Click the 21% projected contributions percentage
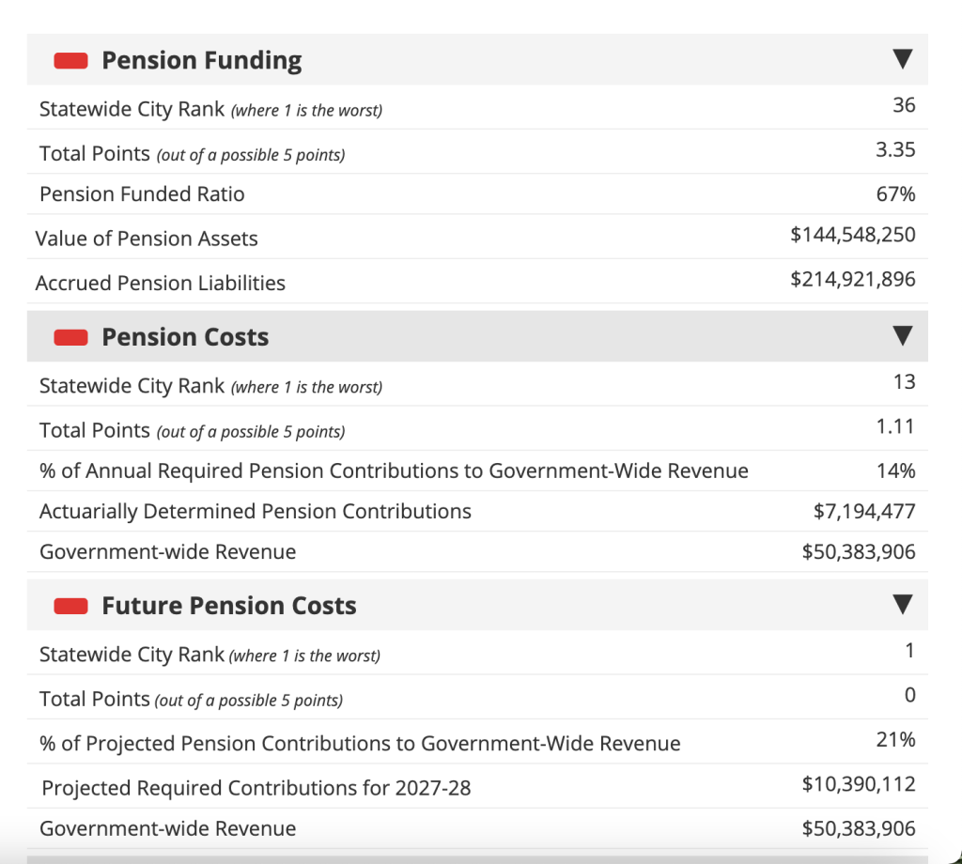This screenshot has height=864, width=962. pyautogui.click(x=894, y=740)
